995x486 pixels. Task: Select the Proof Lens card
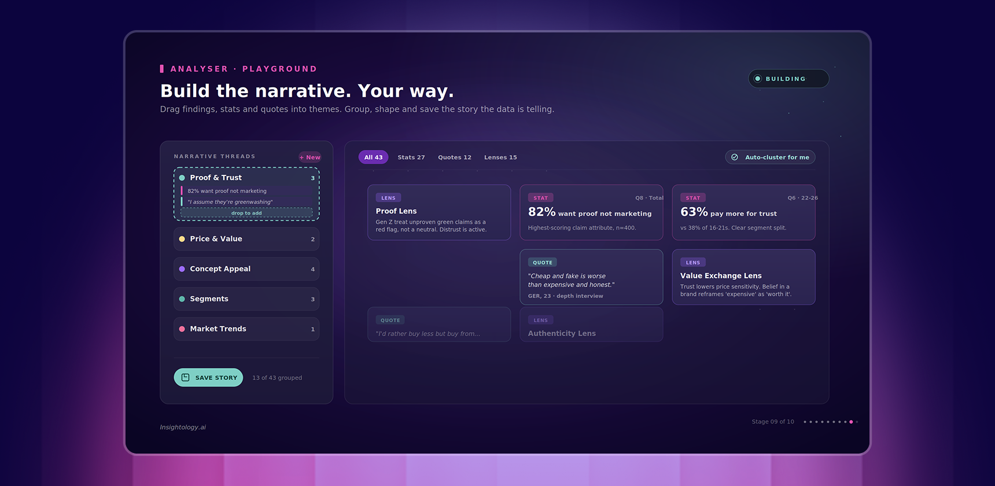tap(439, 212)
